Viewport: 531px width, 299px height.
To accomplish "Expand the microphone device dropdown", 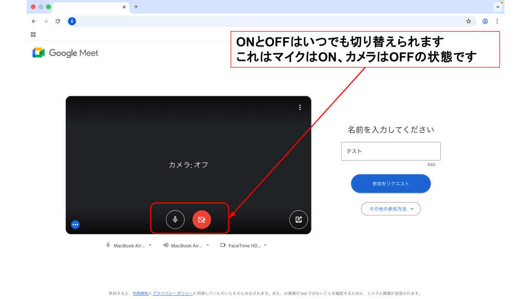I will click(x=129, y=245).
